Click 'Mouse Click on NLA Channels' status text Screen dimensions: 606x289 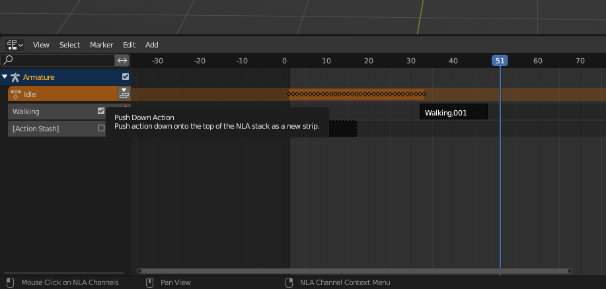click(69, 282)
